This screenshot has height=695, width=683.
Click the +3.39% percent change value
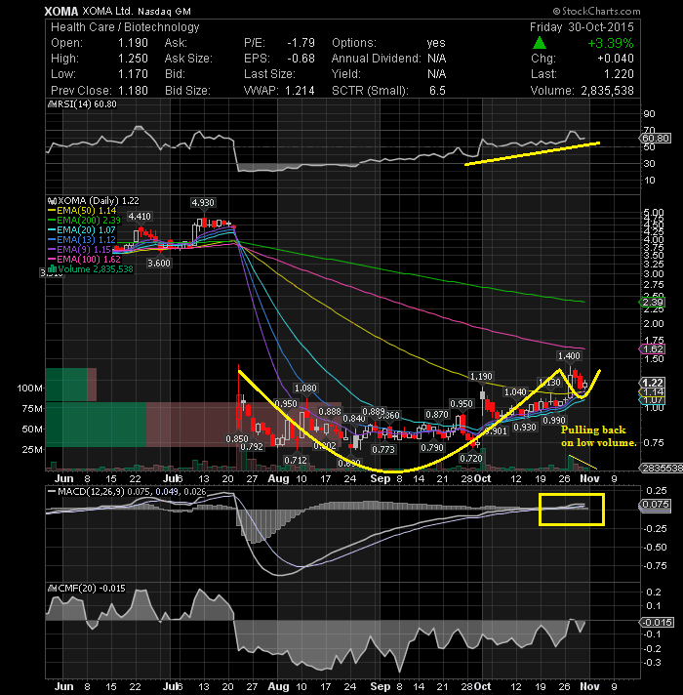611,43
